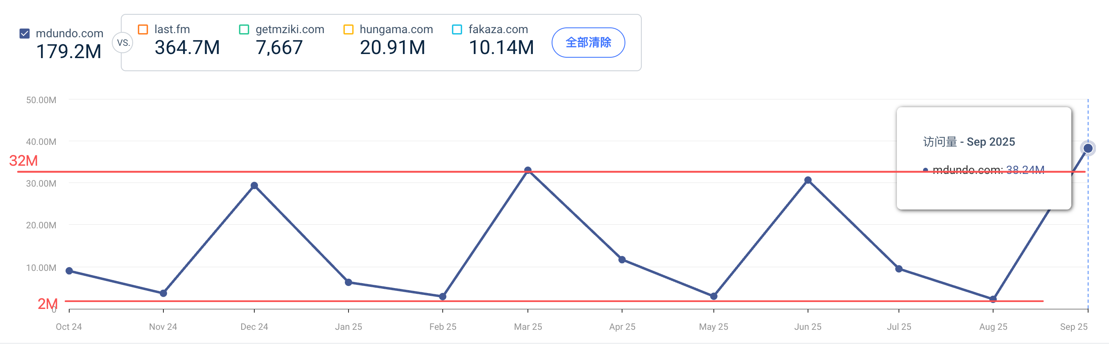Select the Dec 24 x-axis label
Screen dimensions: 1109x347
point(254,327)
